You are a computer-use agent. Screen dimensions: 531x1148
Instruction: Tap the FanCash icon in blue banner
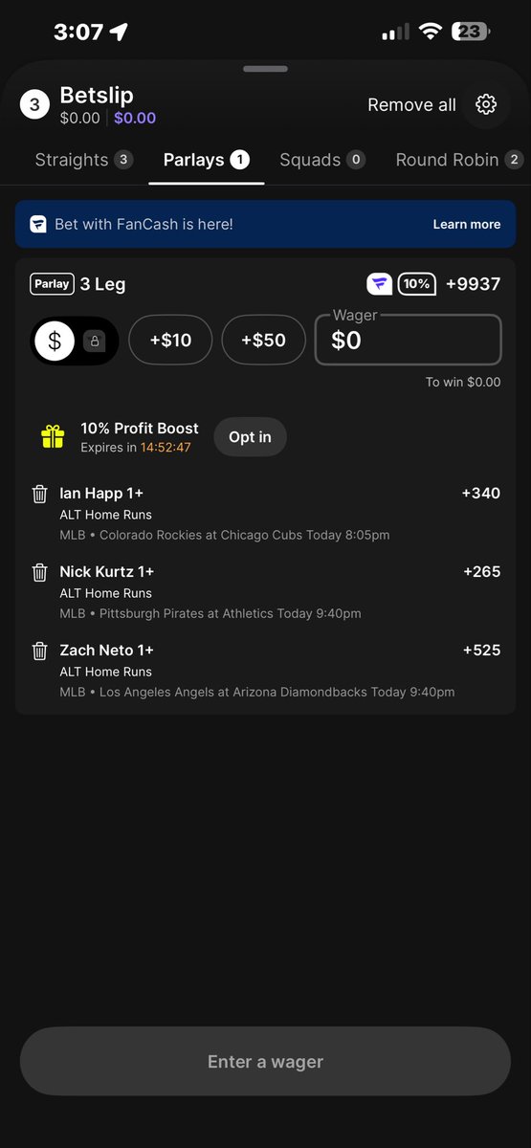pyautogui.click(x=38, y=224)
